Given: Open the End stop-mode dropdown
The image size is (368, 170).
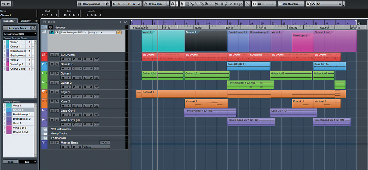Looking at the screenshot, I should (x=28, y=162).
